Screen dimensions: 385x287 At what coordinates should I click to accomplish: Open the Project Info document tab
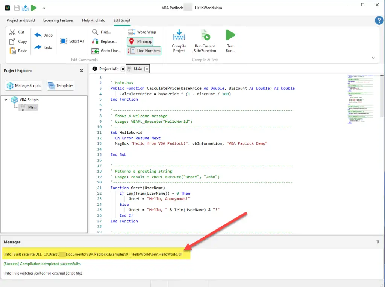(108, 69)
